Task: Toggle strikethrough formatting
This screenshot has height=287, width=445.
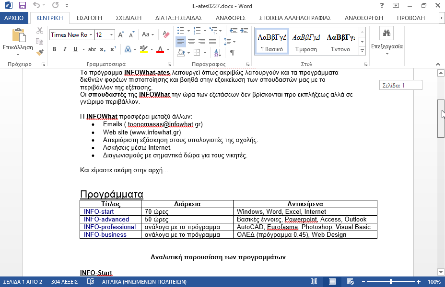Action: pyautogui.click(x=92, y=49)
